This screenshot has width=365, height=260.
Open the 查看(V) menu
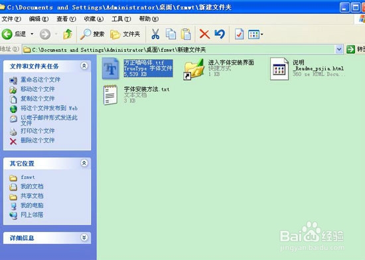66,19
